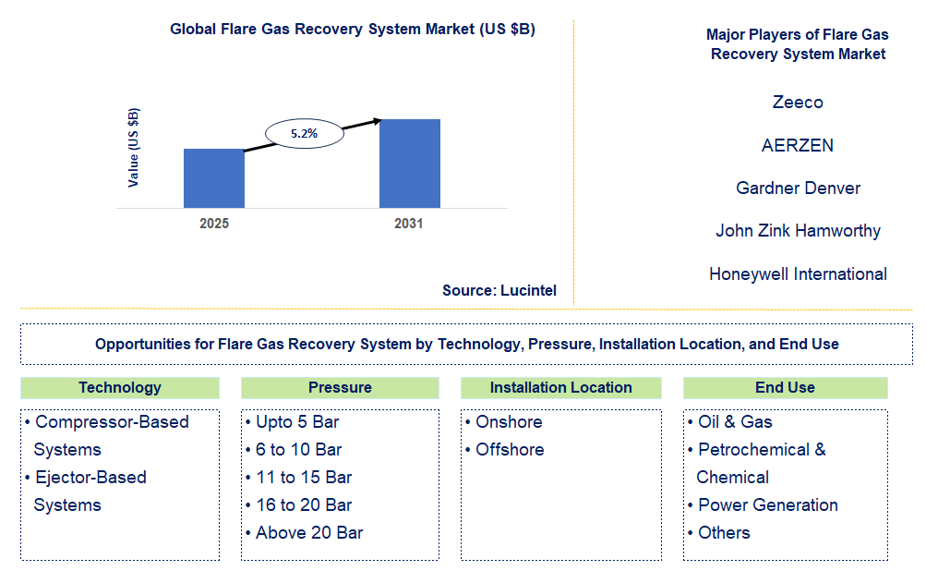Click the 'Source: Lucintel' text
This screenshot has height=583, width=926.
[499, 290]
